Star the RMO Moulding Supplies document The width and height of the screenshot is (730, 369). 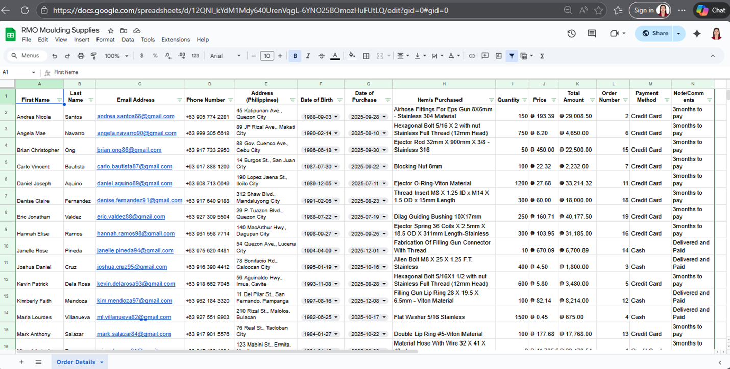pos(111,31)
